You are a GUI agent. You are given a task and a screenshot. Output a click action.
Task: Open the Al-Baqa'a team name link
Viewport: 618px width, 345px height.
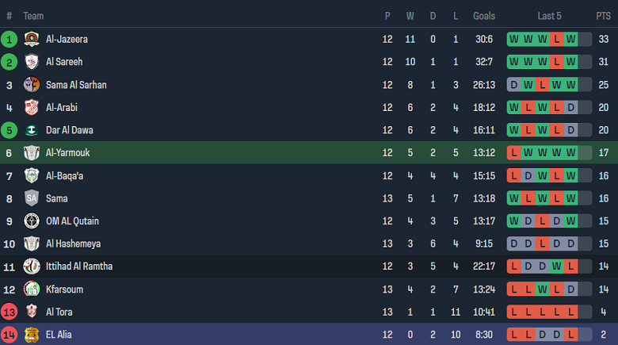coord(65,176)
